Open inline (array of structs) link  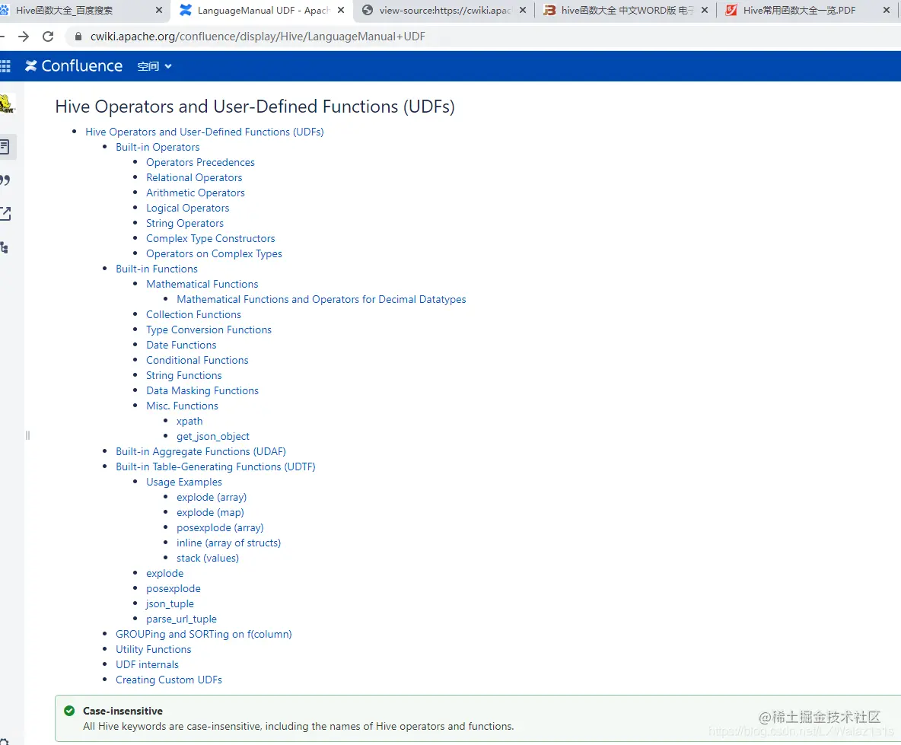coord(229,543)
